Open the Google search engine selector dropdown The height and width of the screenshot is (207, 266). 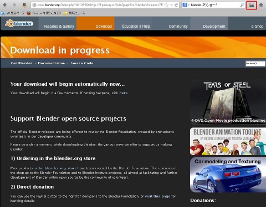coord(186,5)
